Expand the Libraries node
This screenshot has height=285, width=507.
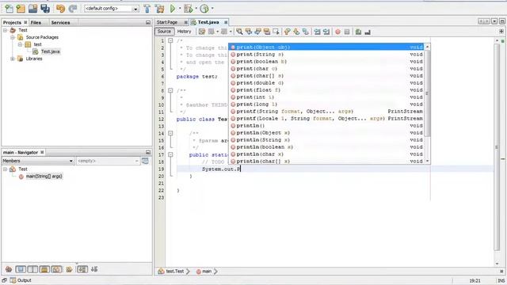point(13,59)
